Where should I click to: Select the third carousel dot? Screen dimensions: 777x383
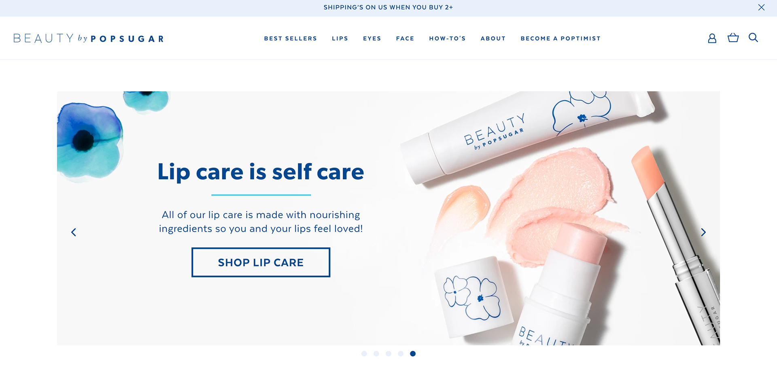388,353
